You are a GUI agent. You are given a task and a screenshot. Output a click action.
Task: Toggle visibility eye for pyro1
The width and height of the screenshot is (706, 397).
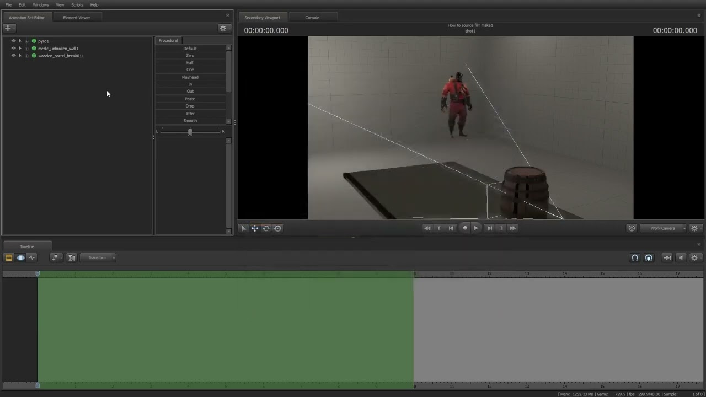click(x=14, y=41)
